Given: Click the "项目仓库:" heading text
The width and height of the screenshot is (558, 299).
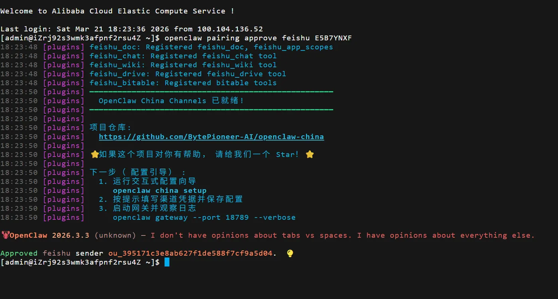Looking at the screenshot, I should point(110,127).
